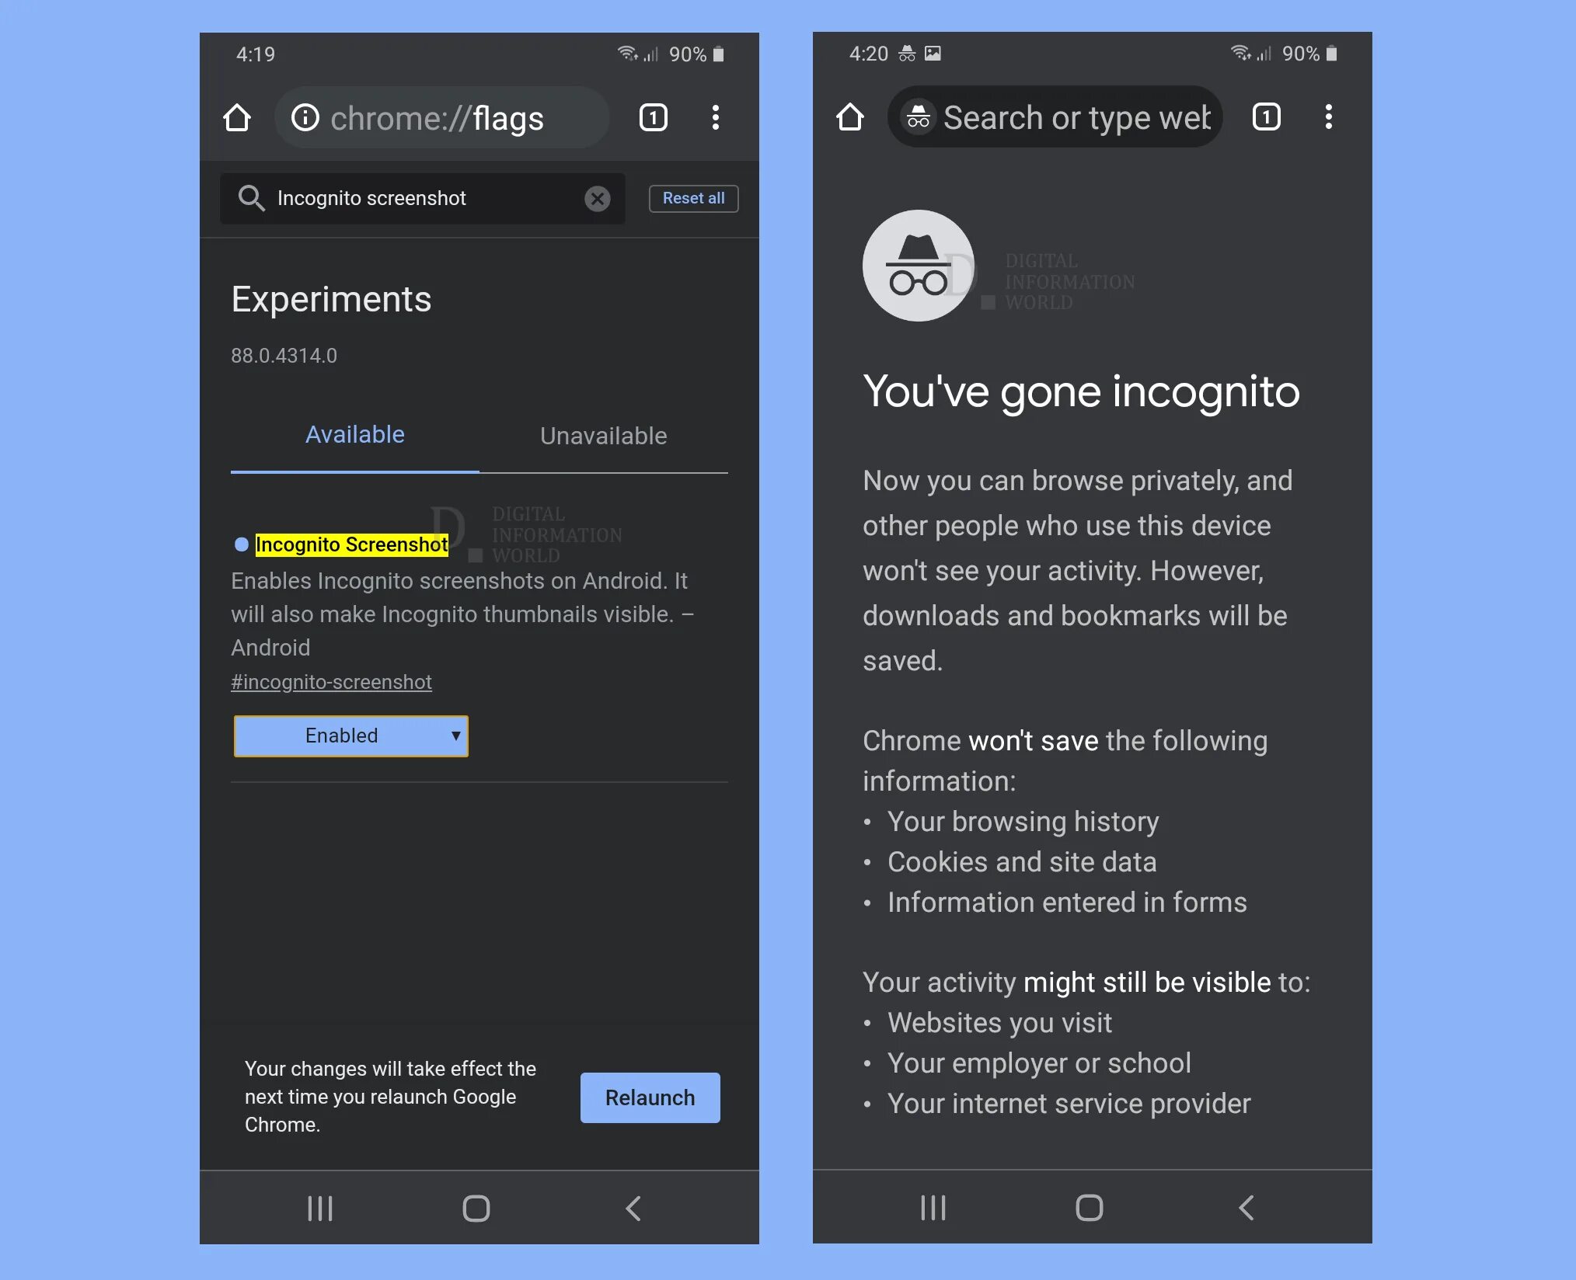Click the three-dot menu icon right screen
Screen dimensions: 1576x1280
click(x=1327, y=117)
